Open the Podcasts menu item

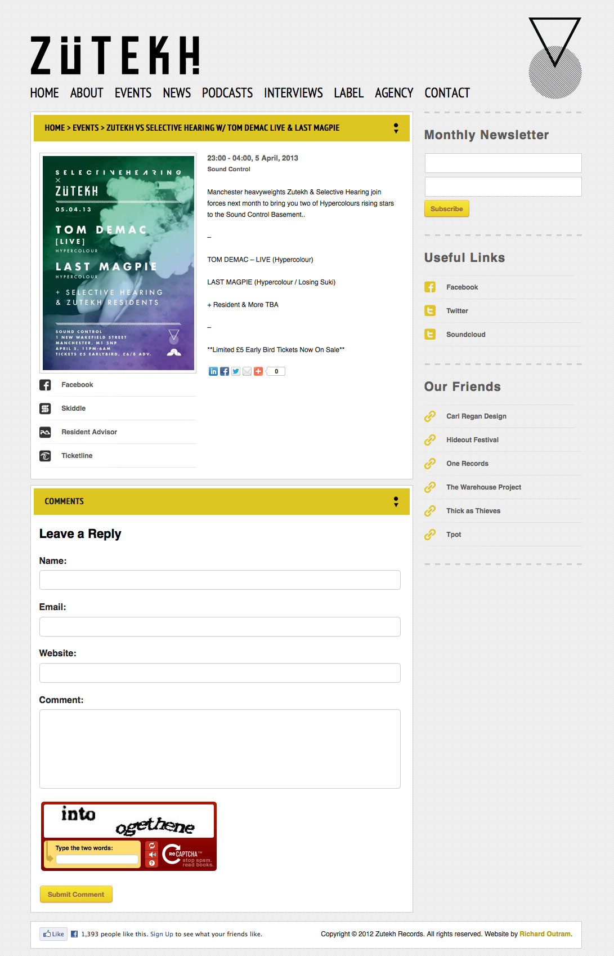(x=227, y=93)
